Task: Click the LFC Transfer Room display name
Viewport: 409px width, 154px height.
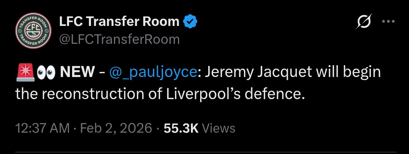Action: (119, 22)
